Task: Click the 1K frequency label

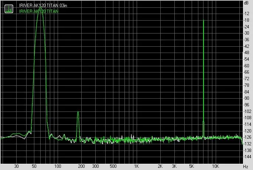Action: pos(137,166)
